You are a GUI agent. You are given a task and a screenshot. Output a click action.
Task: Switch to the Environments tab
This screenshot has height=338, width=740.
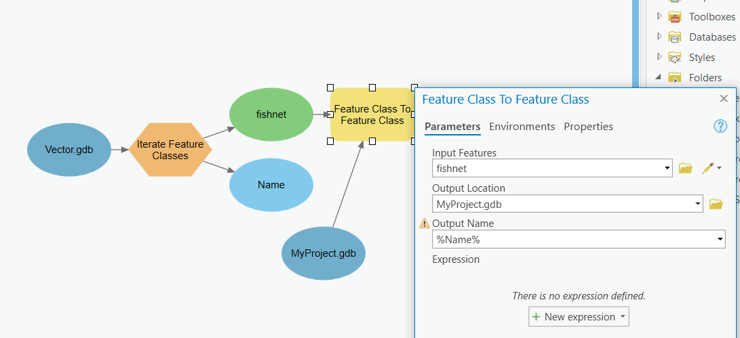522,127
